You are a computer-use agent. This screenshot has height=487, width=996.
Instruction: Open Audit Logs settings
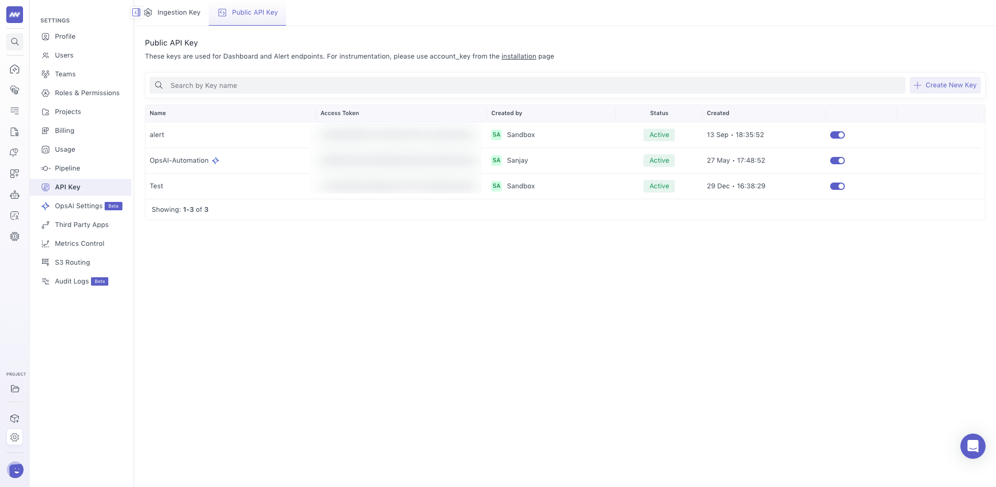81,281
